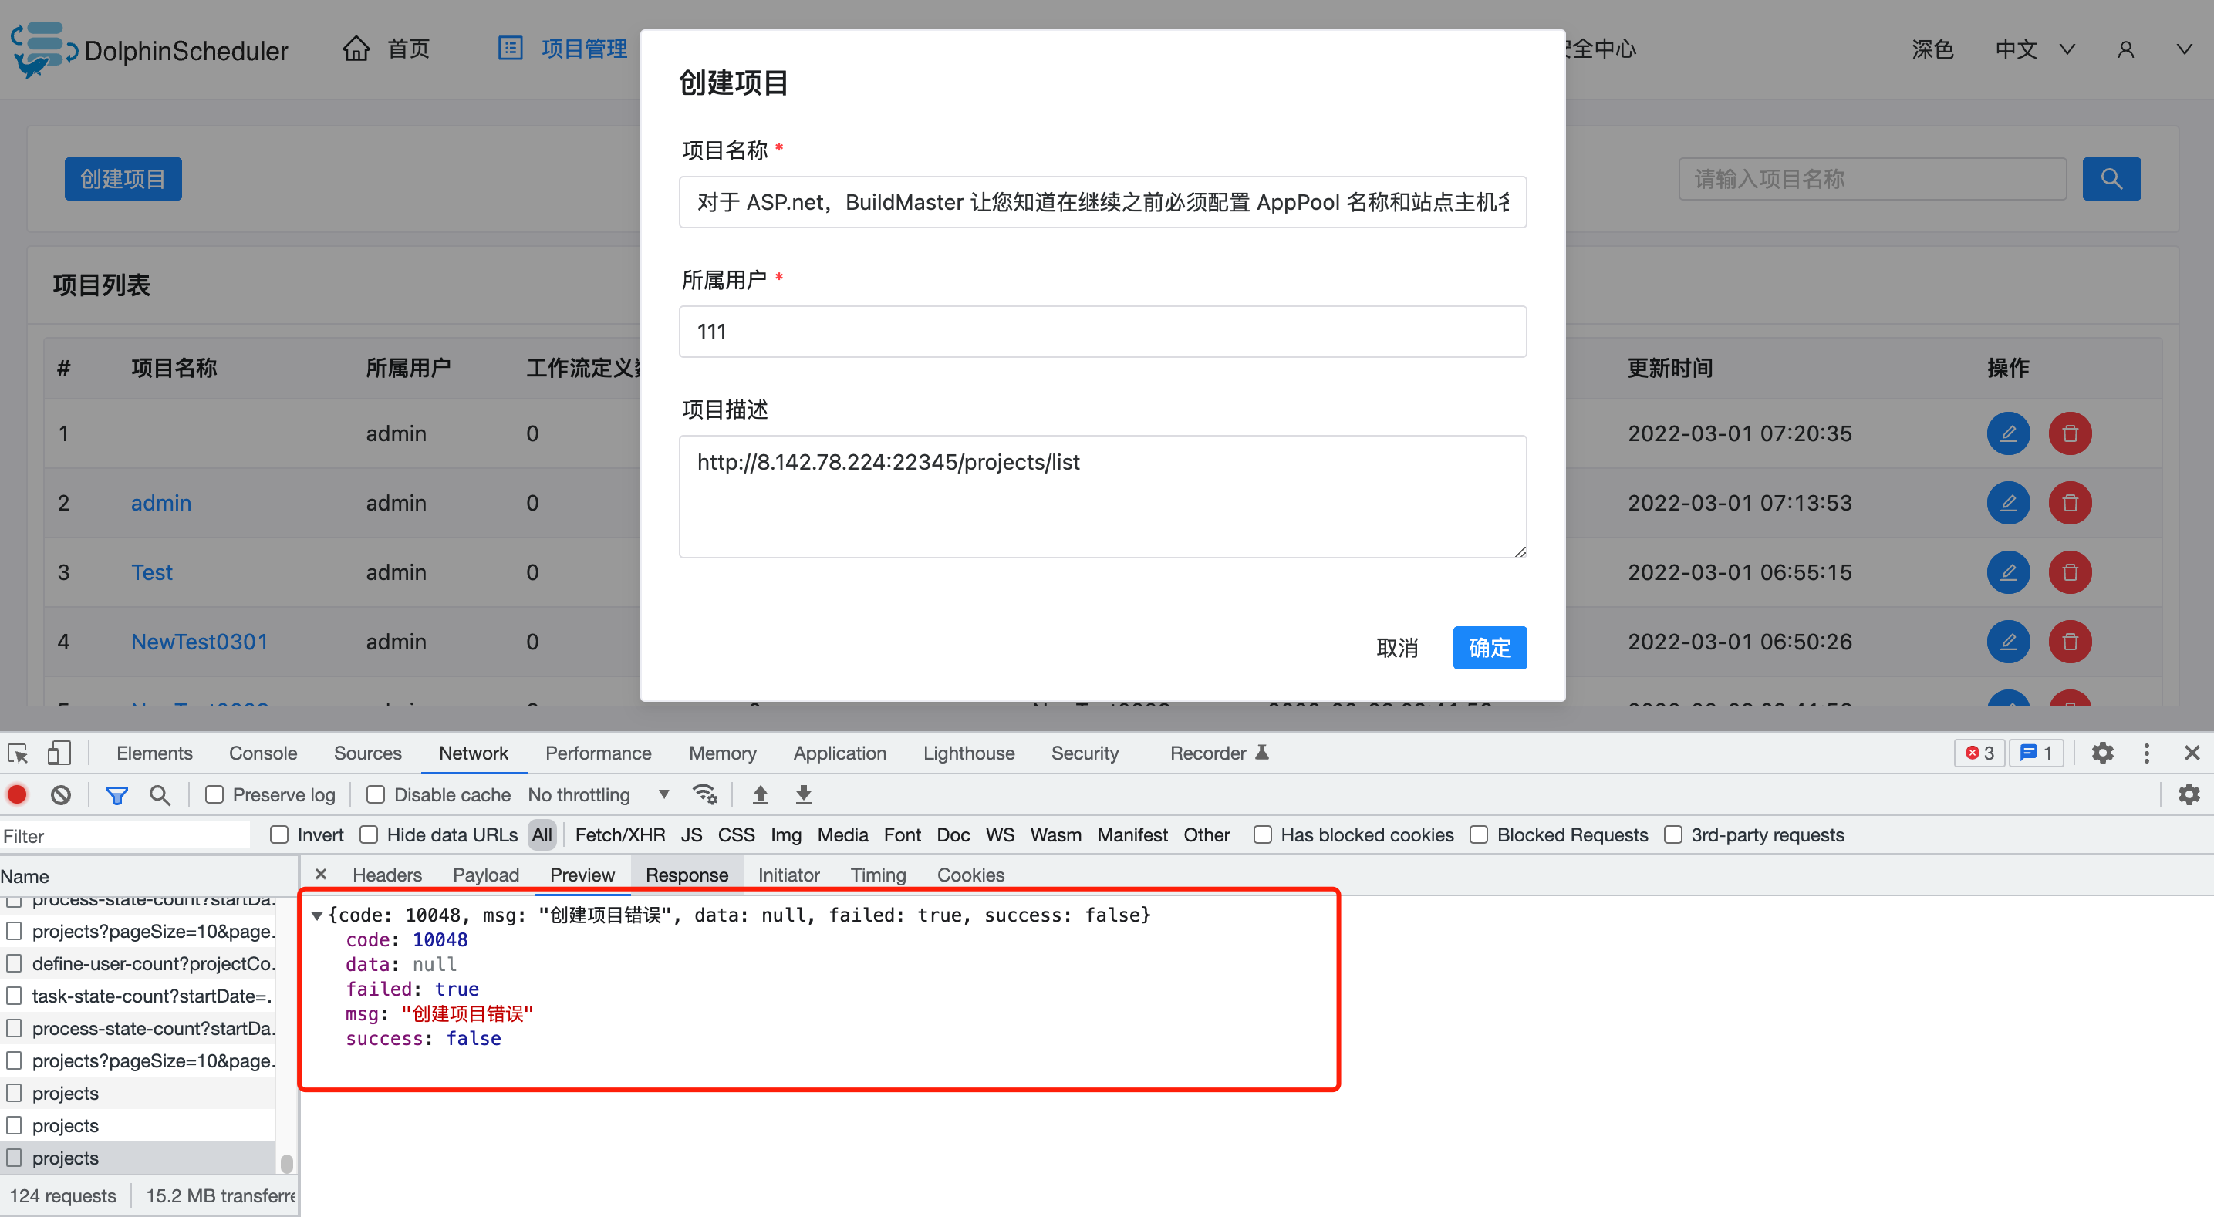Start recording network log with red record button
The width and height of the screenshot is (2214, 1217).
[x=17, y=794]
